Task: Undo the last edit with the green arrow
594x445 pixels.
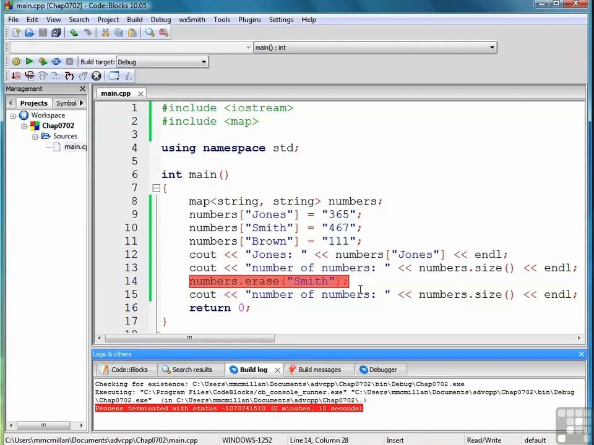Action: tap(74, 33)
